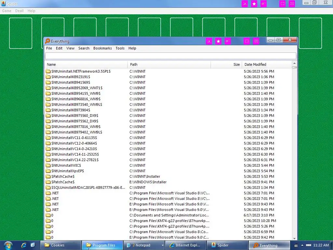Select $PatchCache$ in C:\WINNT\Installer
The width and height of the screenshot is (333, 250).
coord(63,176)
